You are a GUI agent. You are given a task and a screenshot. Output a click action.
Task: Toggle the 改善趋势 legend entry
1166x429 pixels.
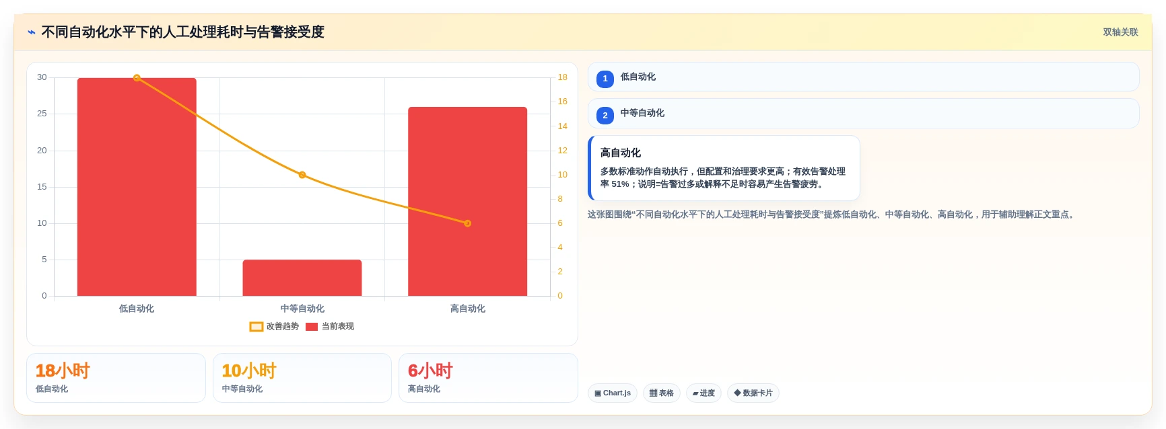click(274, 327)
